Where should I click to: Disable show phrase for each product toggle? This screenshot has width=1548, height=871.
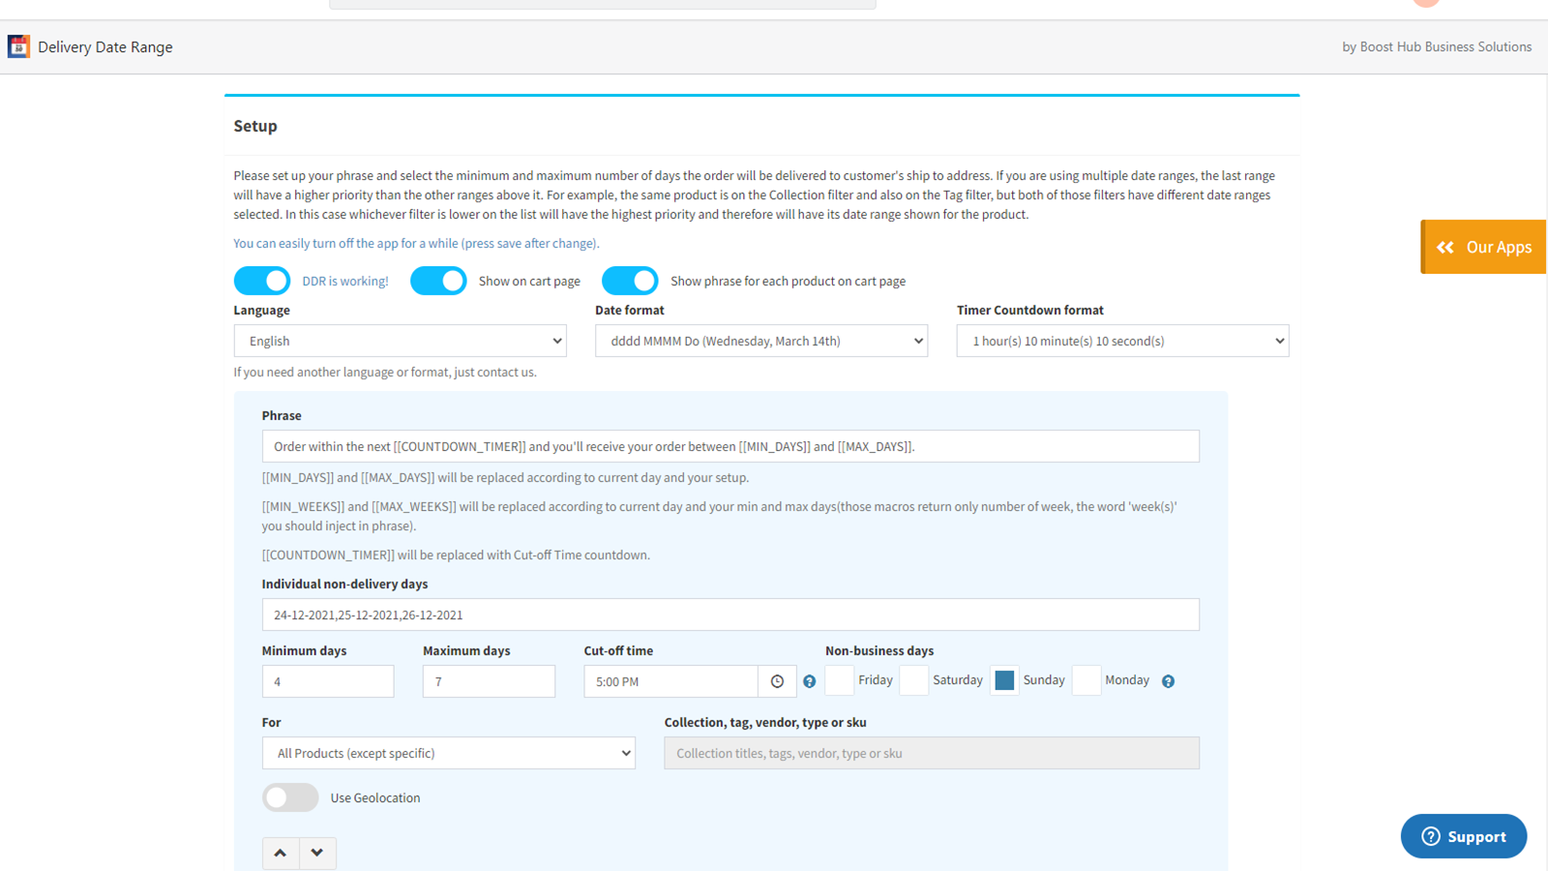coord(630,281)
